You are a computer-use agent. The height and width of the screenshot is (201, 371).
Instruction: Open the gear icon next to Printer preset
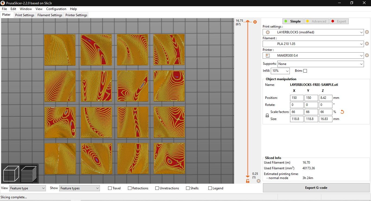click(367, 55)
